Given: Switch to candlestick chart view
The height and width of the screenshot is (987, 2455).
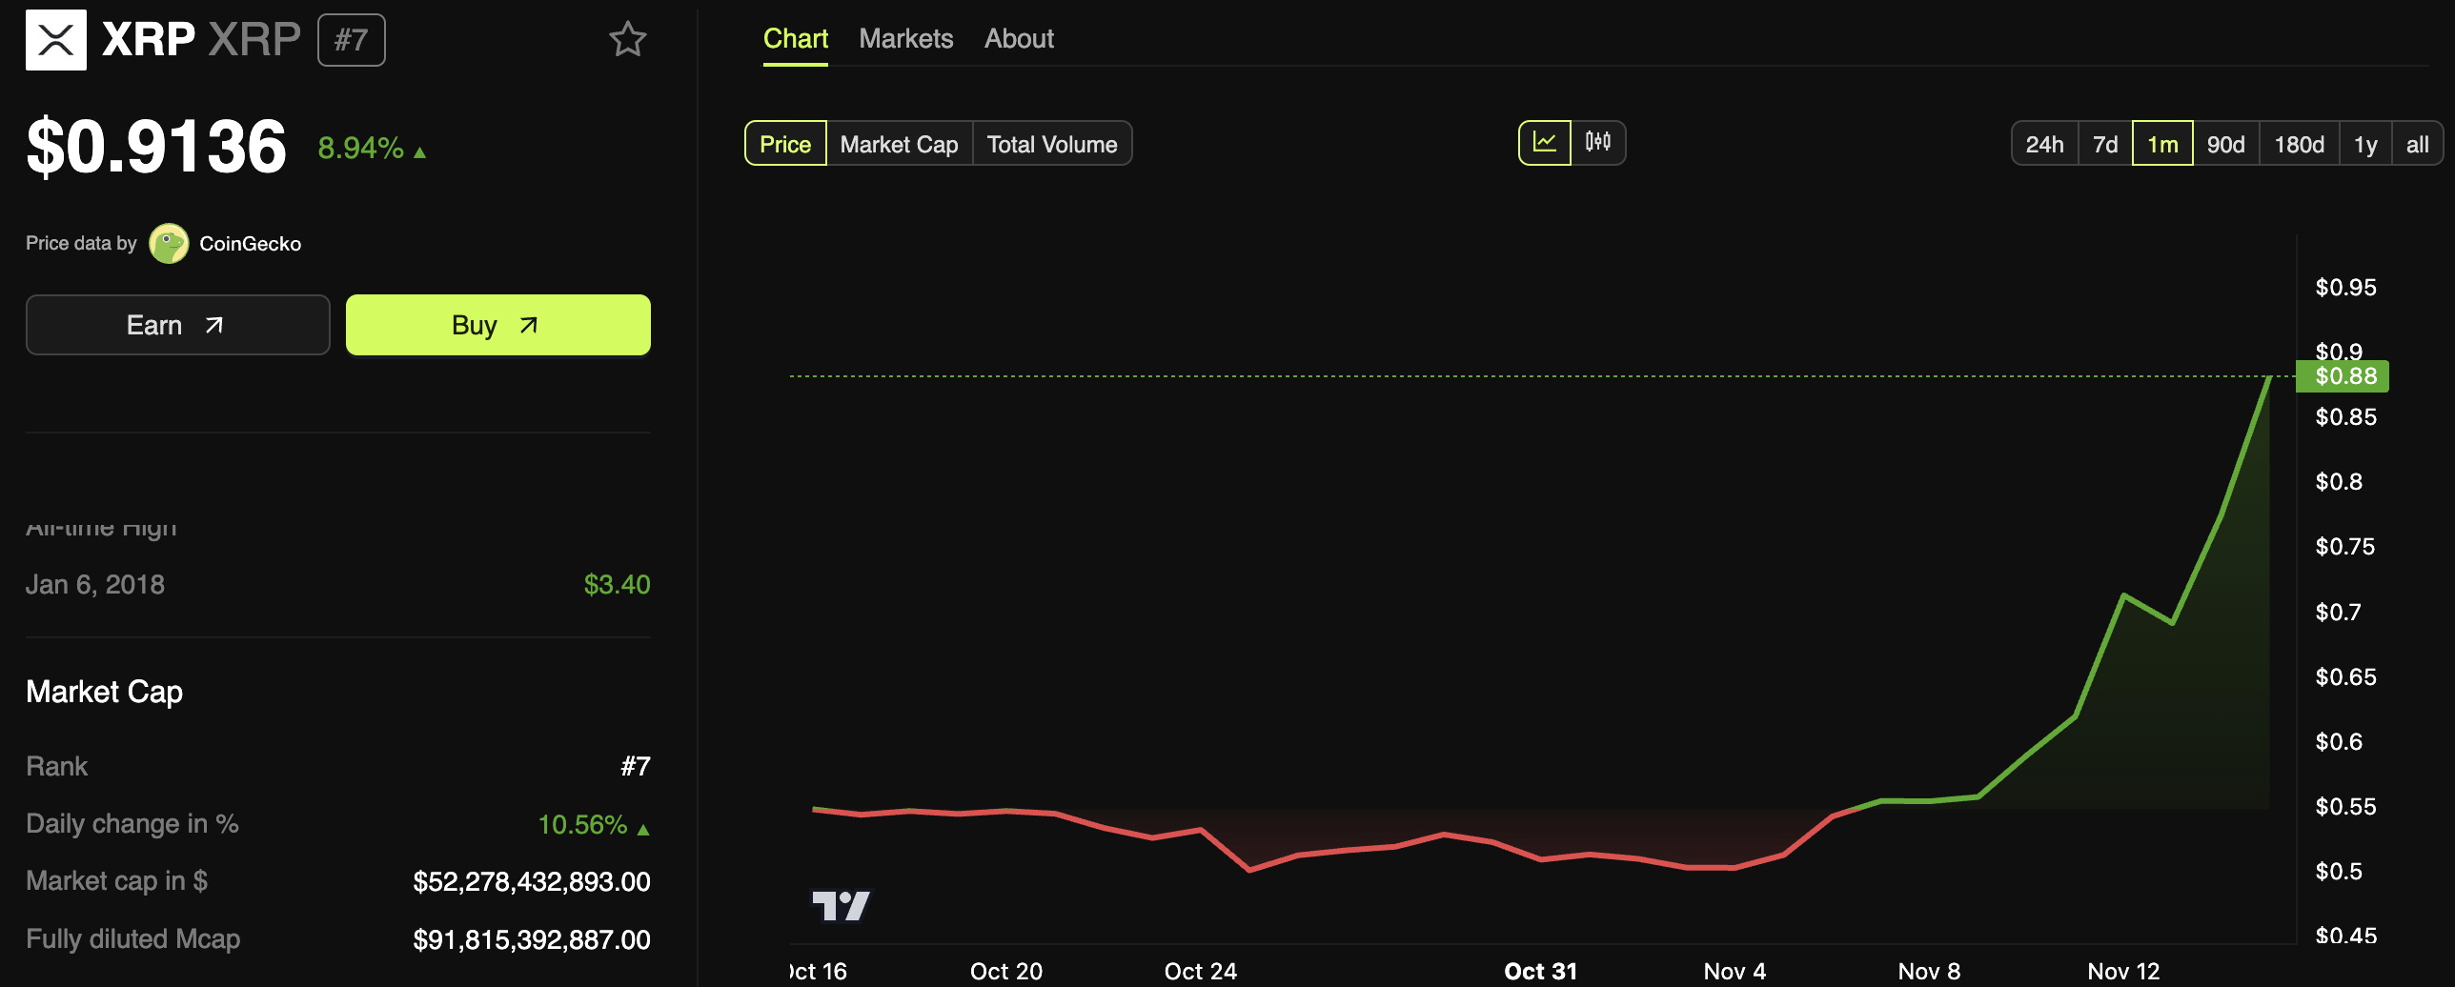Looking at the screenshot, I should 1599,143.
